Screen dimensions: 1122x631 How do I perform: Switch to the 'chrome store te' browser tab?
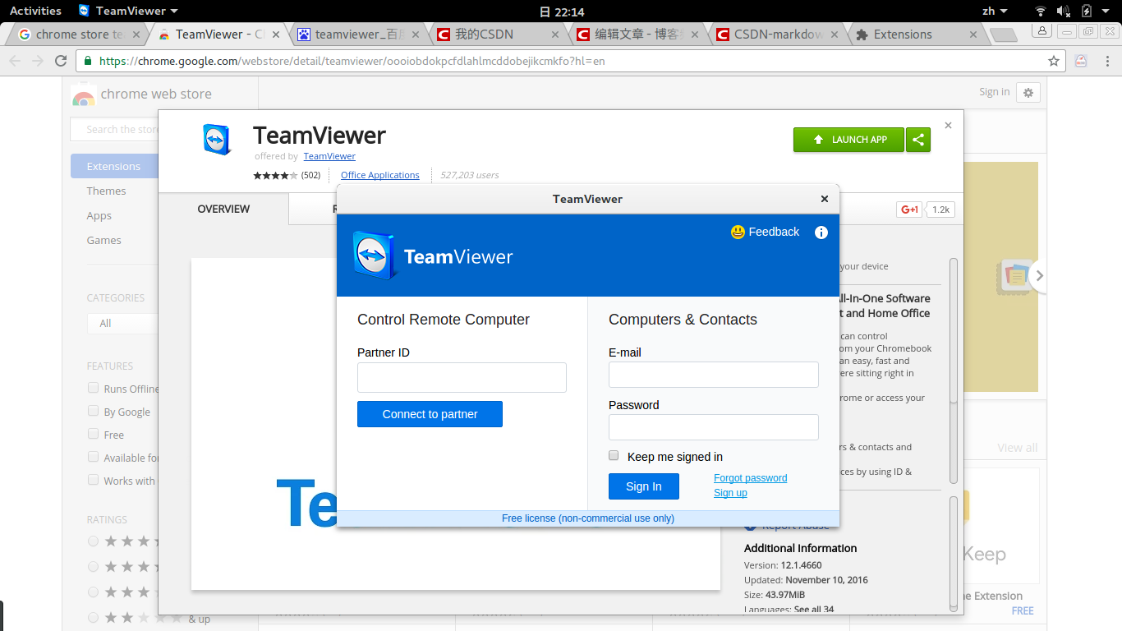(x=79, y=35)
